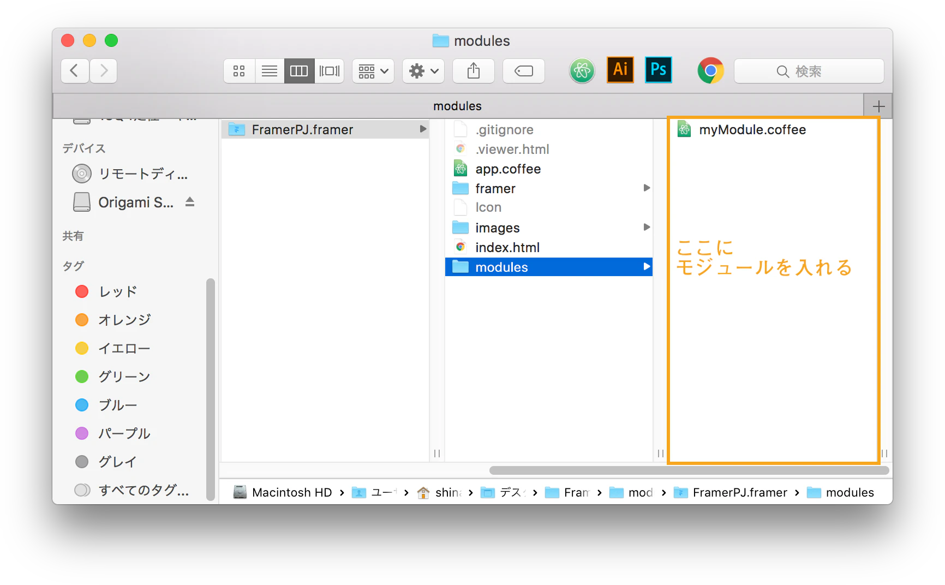Image resolution: width=945 pixels, height=585 pixels.
Task: Filter by the ブルー blue tag
Action: point(106,405)
